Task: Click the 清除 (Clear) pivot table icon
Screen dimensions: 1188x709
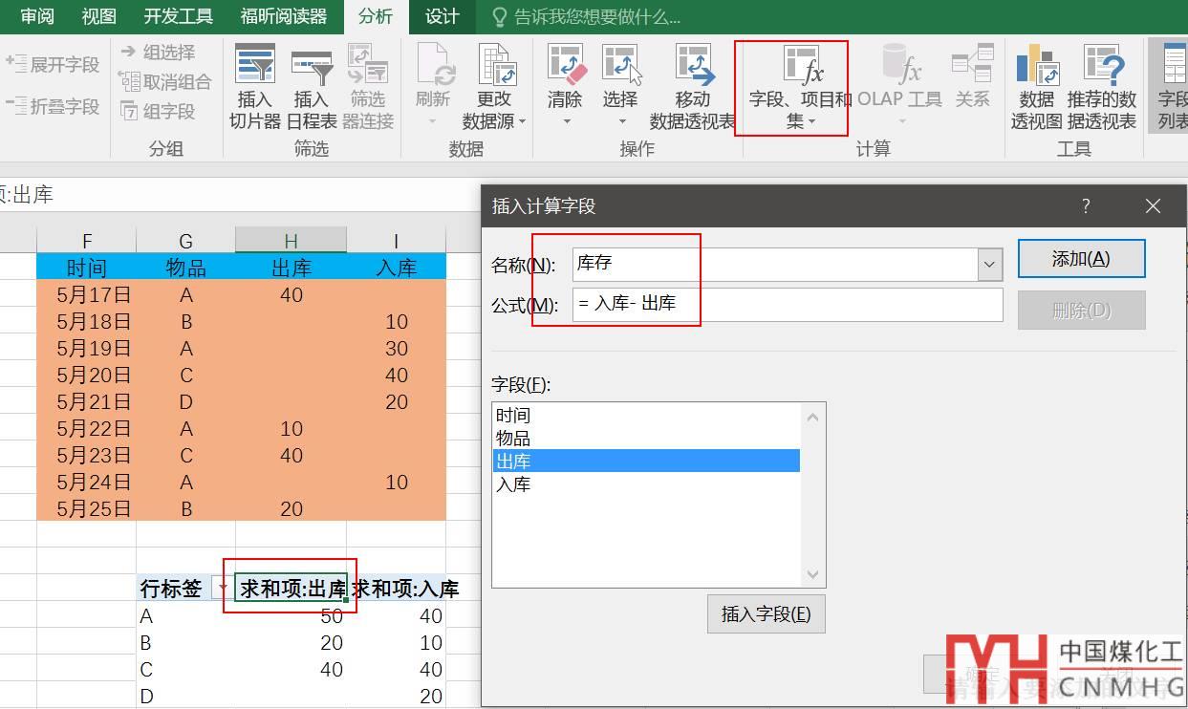Action: (x=565, y=84)
